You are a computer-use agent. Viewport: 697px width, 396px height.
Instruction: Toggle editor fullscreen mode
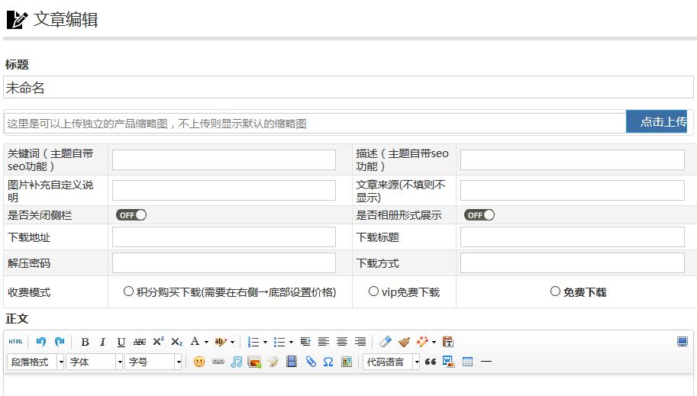pos(682,341)
